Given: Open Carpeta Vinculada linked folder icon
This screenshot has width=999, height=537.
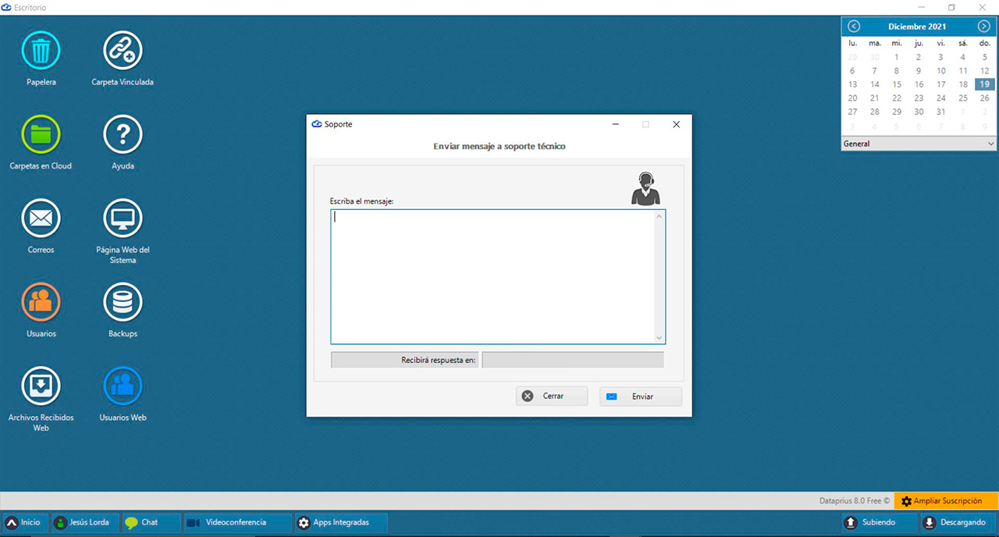Looking at the screenshot, I should 123,52.
